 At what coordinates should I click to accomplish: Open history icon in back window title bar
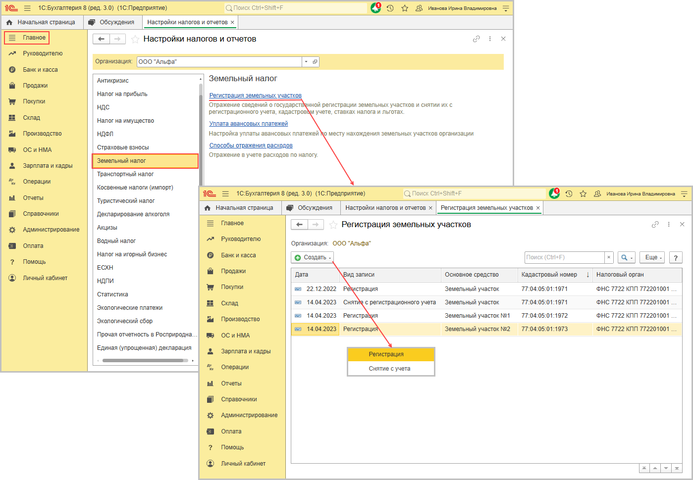click(390, 8)
